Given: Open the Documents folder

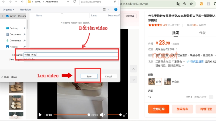Looking at the screenshot, I should coord(15,34).
